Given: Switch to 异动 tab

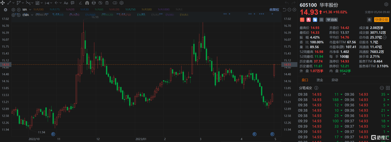Looking at the screenshot, I should click(335, 80).
